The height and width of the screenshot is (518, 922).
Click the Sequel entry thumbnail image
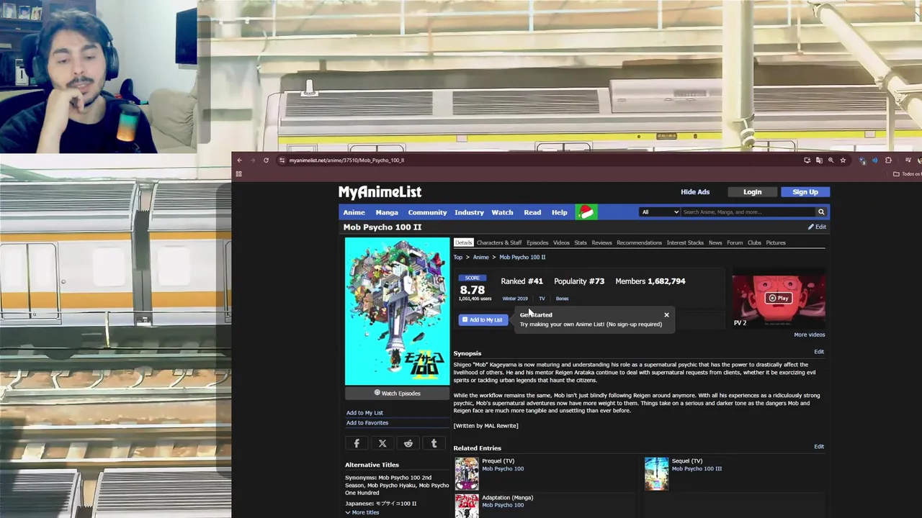[656, 474]
